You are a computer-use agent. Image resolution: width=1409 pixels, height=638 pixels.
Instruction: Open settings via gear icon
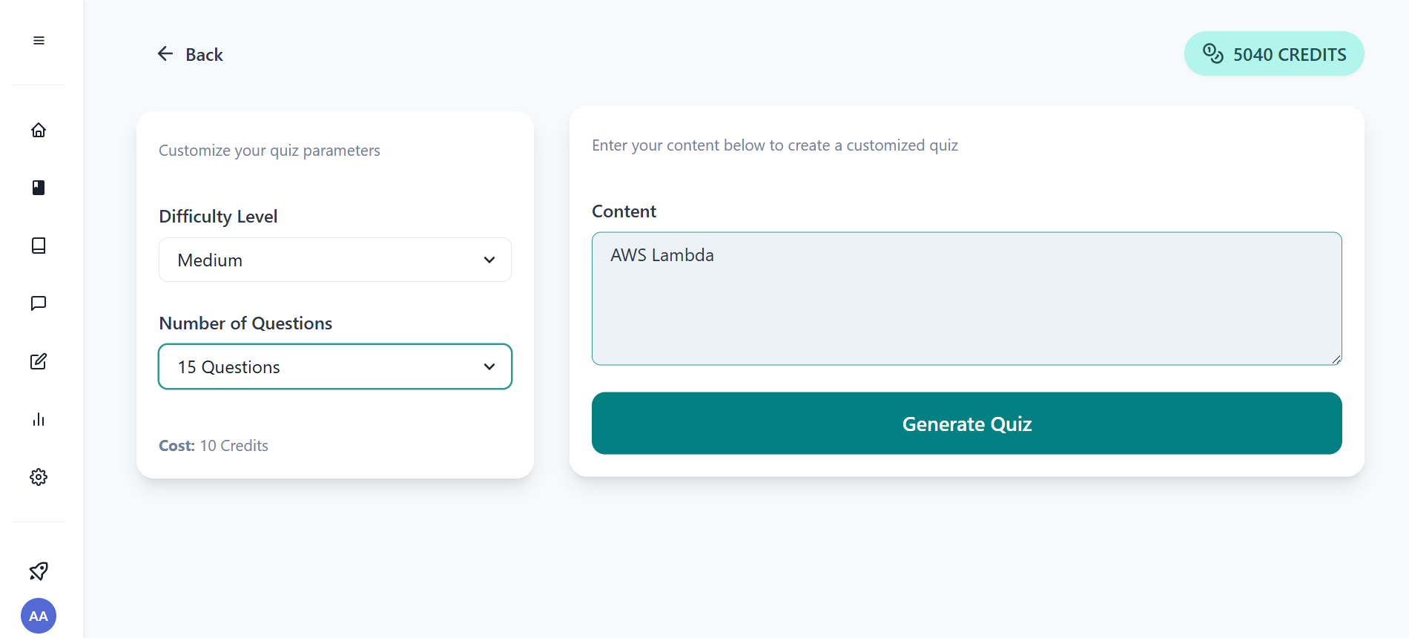39,477
